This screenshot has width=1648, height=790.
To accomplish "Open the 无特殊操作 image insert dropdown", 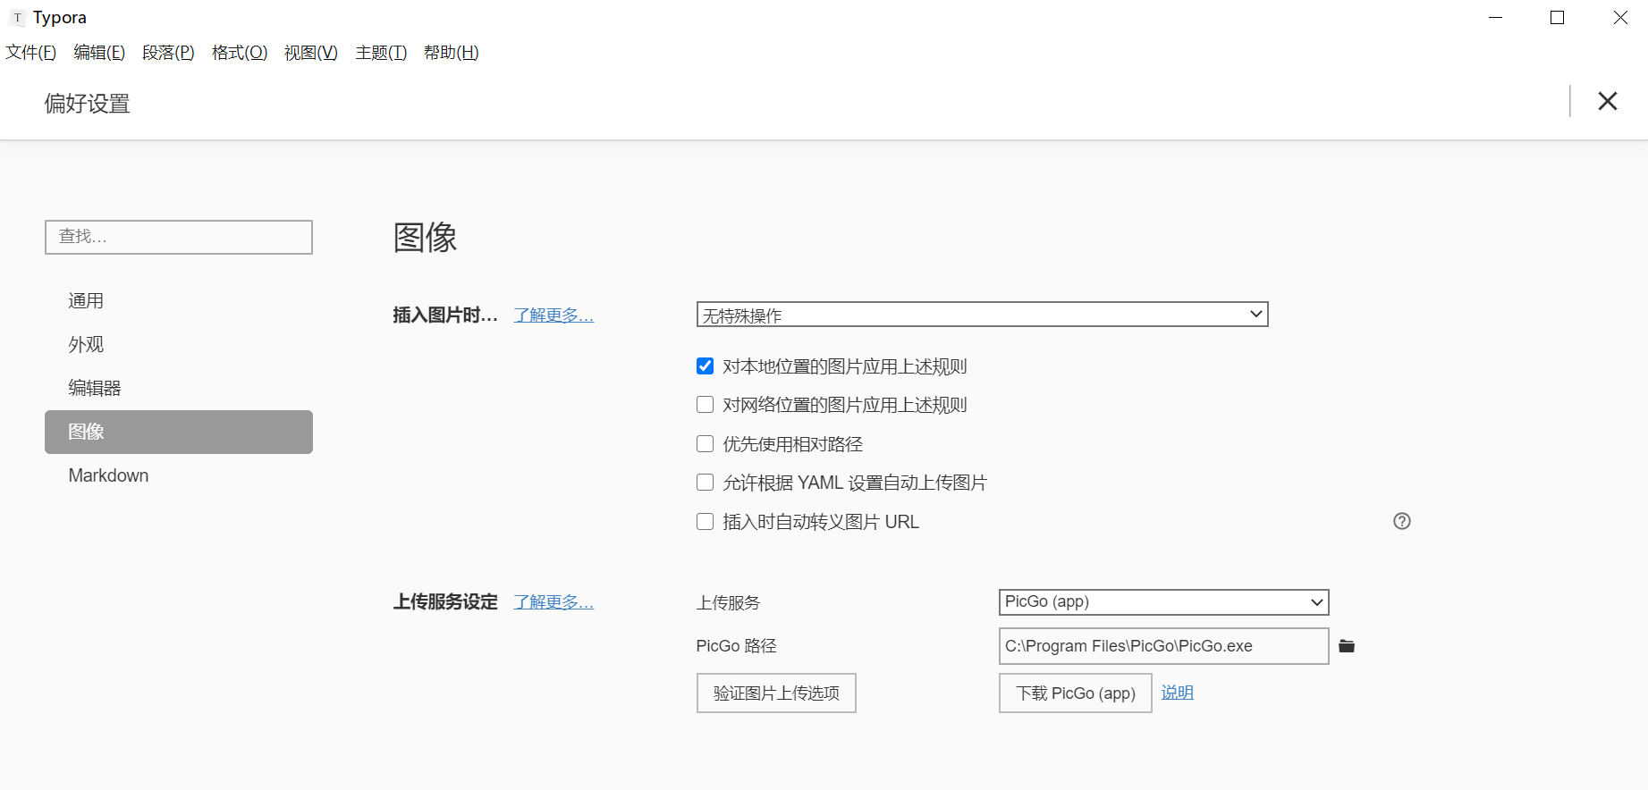I will [x=982, y=315].
